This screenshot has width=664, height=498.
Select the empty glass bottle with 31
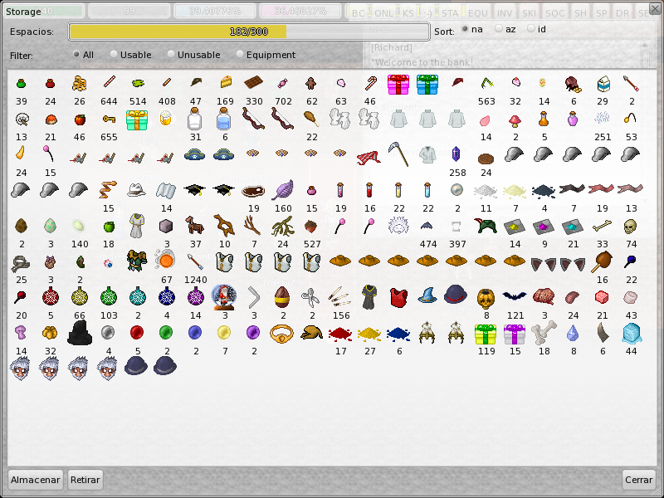click(195, 119)
